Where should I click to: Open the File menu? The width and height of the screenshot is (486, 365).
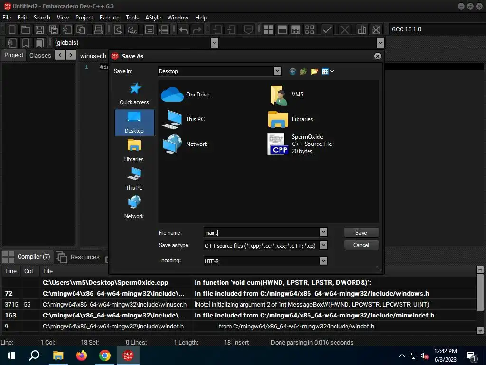point(7,18)
